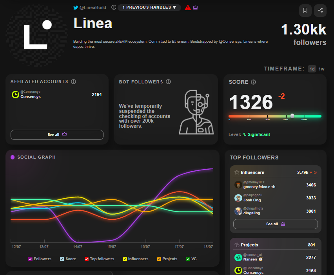
Task: Toggle the Projects graph checkbox
Action: click(159, 259)
